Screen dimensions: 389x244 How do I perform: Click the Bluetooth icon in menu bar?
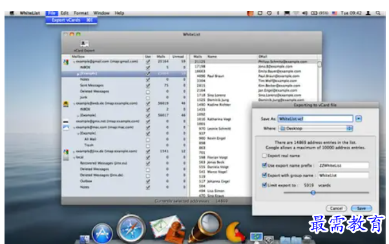[x=278, y=13]
